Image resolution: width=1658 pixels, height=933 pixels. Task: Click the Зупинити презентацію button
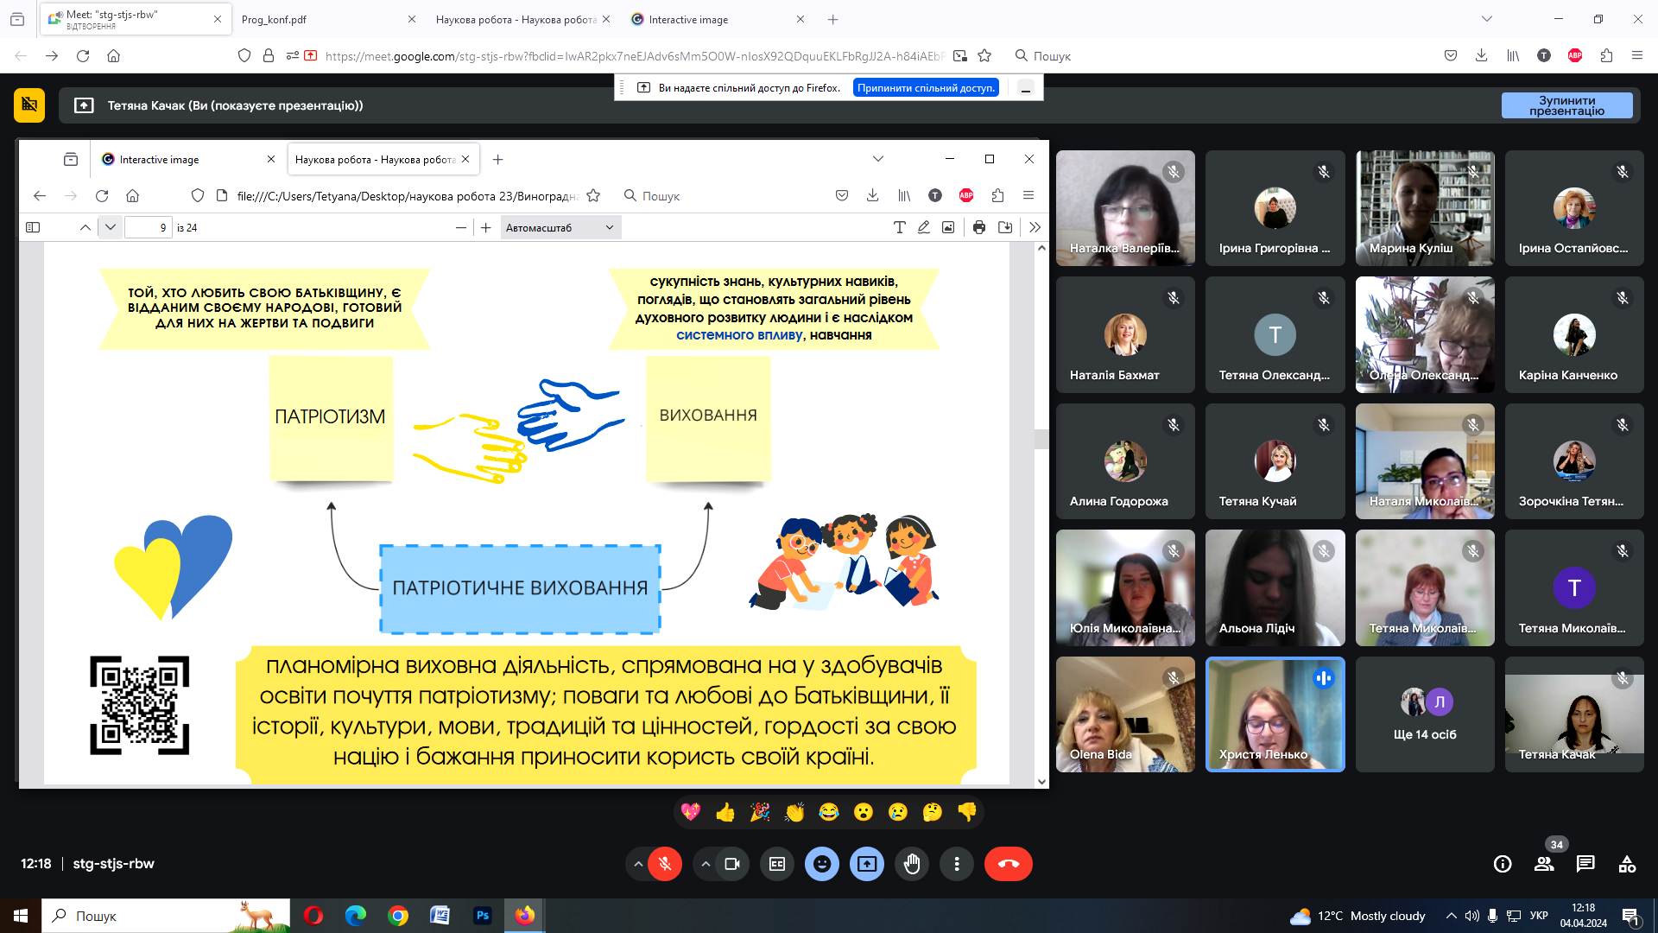click(x=1566, y=105)
